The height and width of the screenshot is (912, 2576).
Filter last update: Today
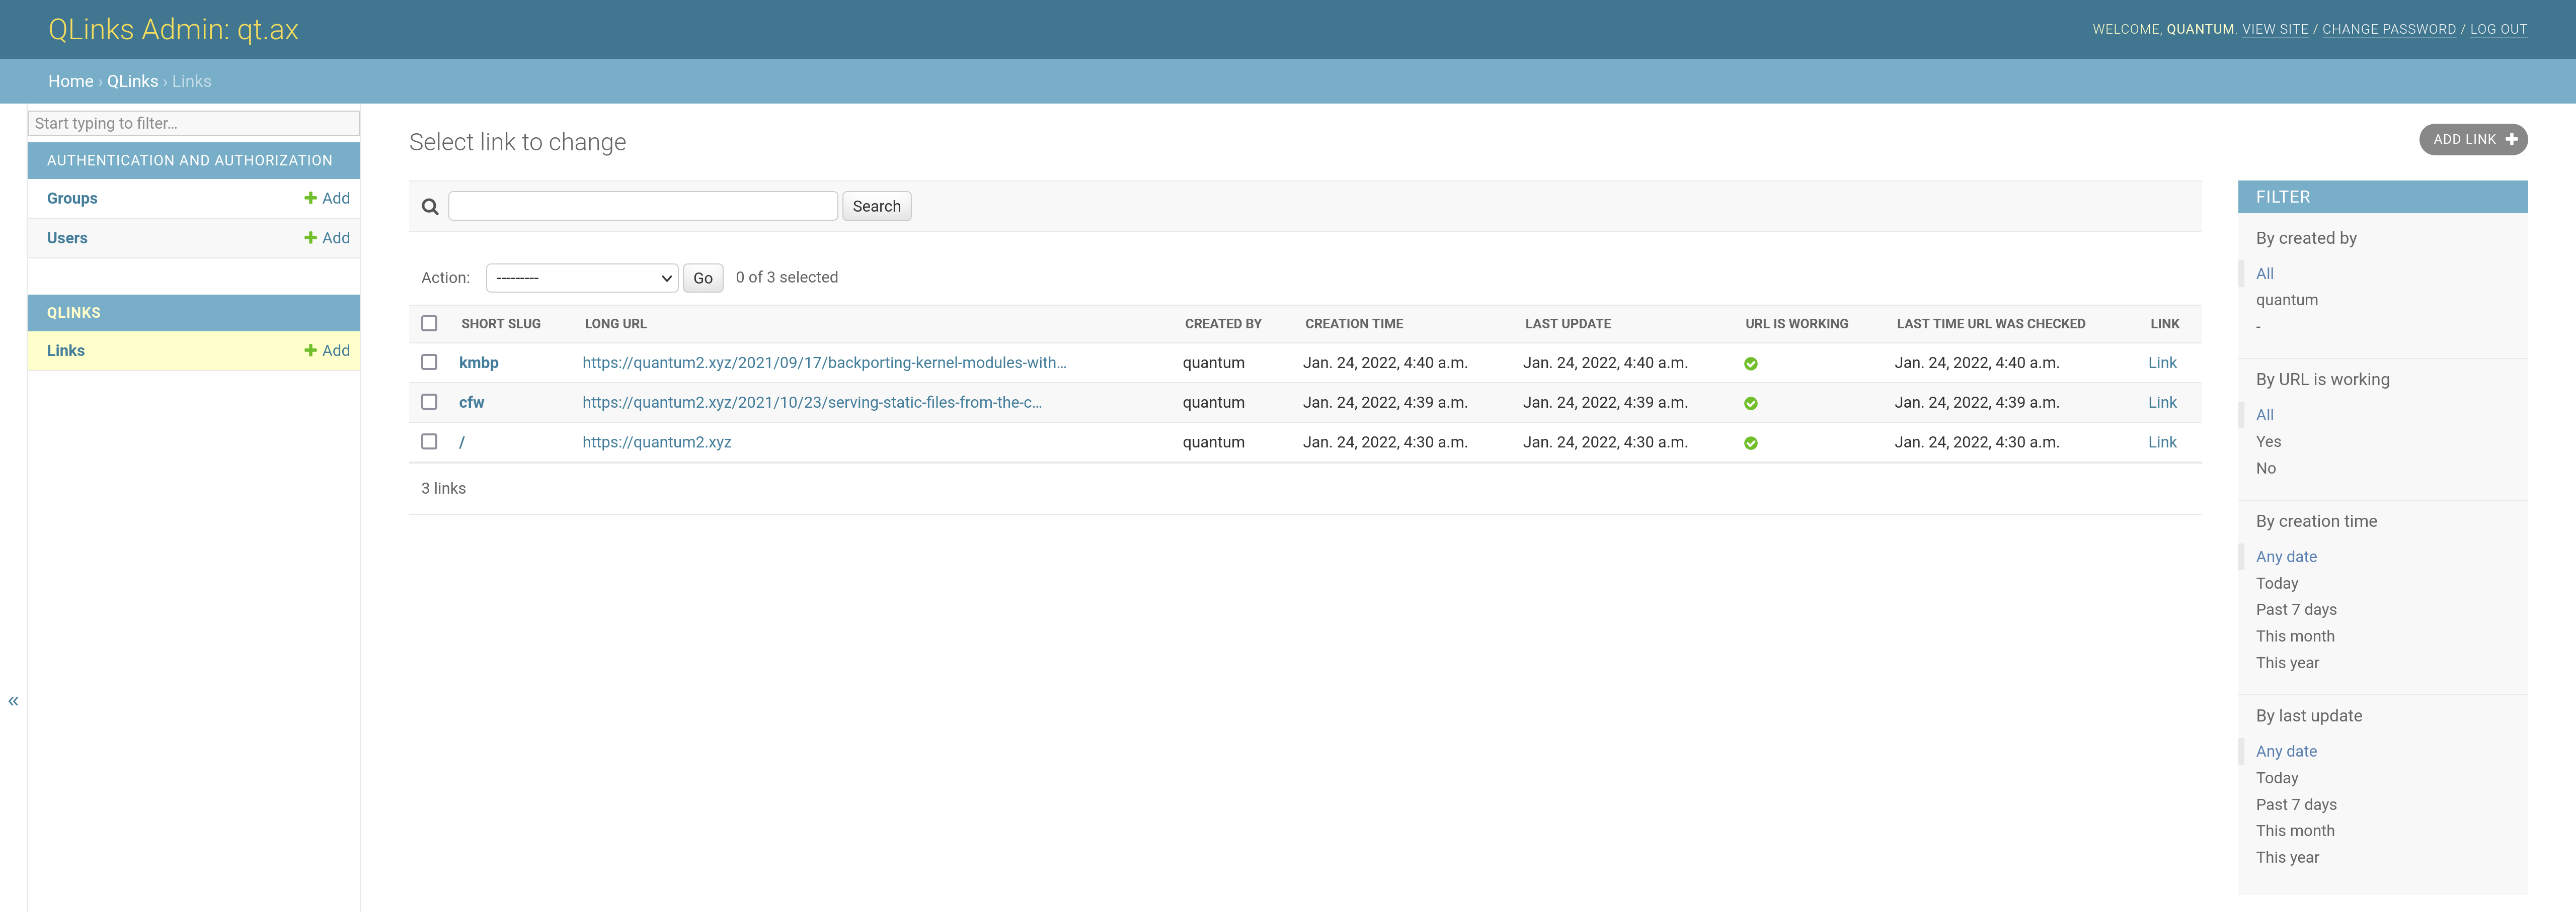coord(2277,778)
